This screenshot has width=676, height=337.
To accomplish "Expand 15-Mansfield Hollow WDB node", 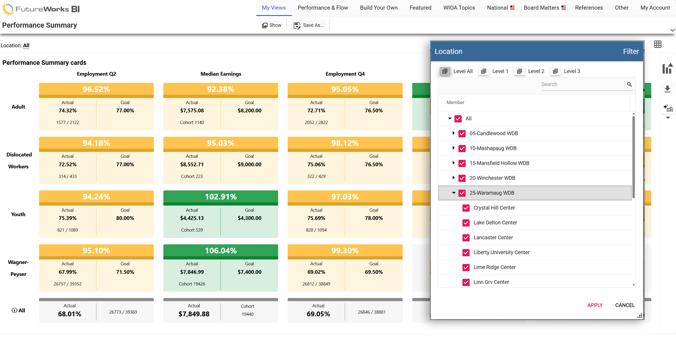I will [x=453, y=163].
